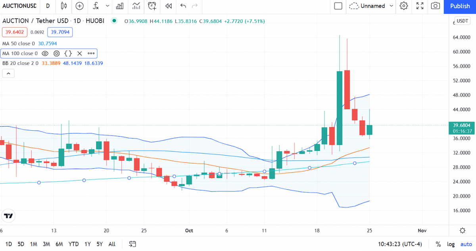Open the indicators fx button
The height and width of the screenshot is (251, 476).
[95, 6]
